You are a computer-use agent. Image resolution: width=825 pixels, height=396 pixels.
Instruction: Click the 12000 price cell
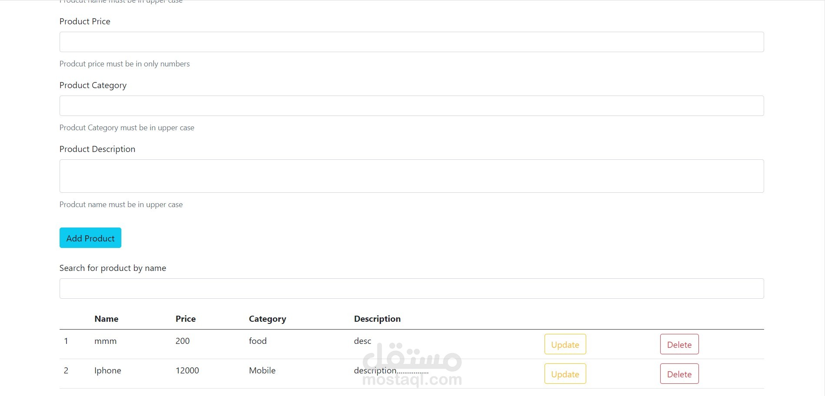tap(187, 370)
